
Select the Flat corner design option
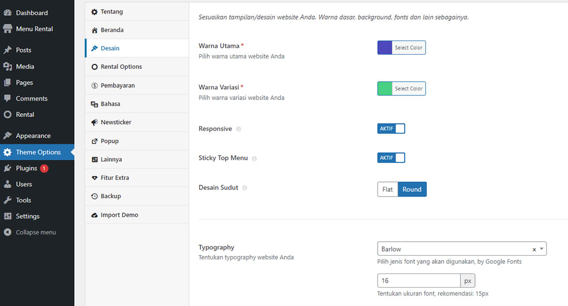pos(388,189)
